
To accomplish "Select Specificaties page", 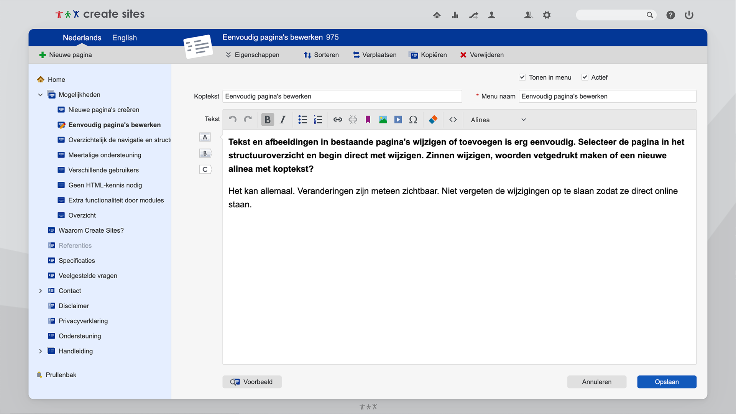I will click(71, 261).
